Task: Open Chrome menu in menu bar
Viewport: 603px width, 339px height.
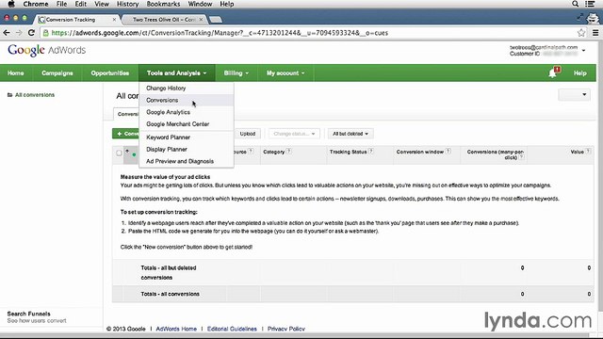Action: [x=36, y=4]
